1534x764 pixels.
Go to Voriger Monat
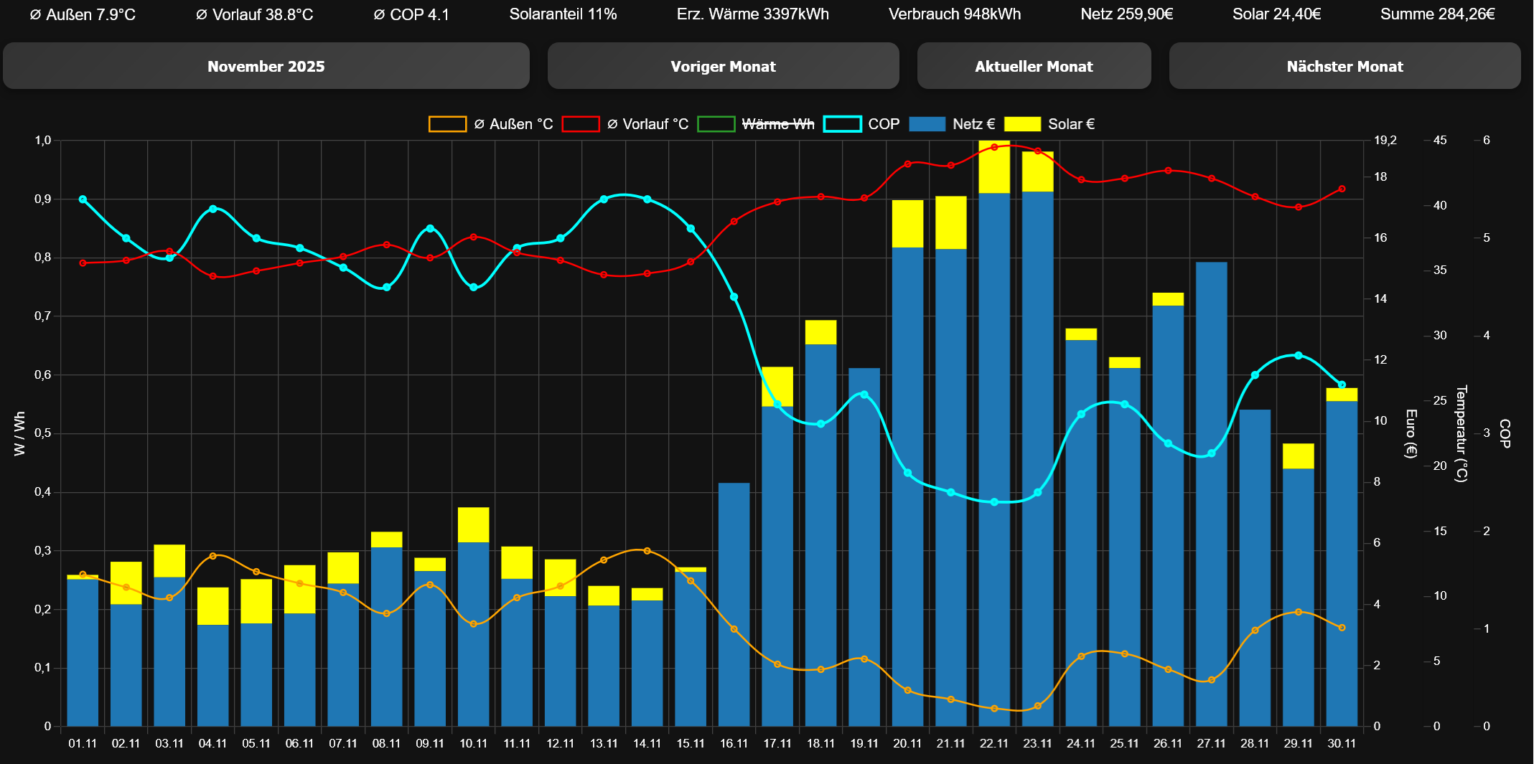723,66
